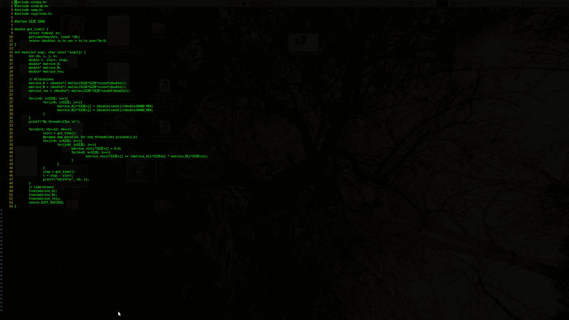This screenshot has height=320, width=569.
Task: Click the '// Libérations' comment
Action: point(41,187)
